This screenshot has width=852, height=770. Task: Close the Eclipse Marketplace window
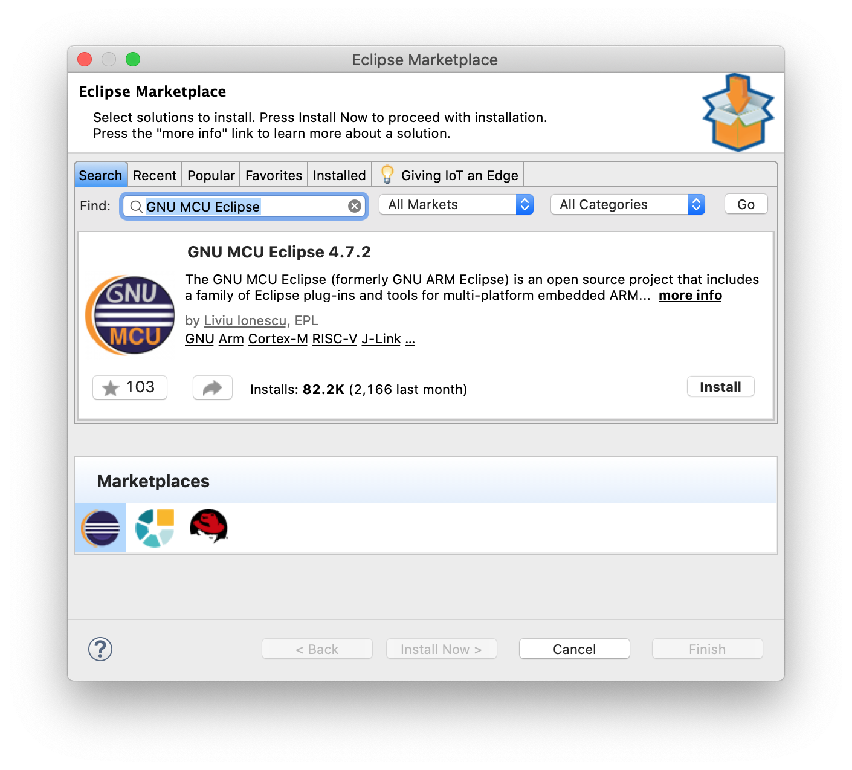click(85, 59)
